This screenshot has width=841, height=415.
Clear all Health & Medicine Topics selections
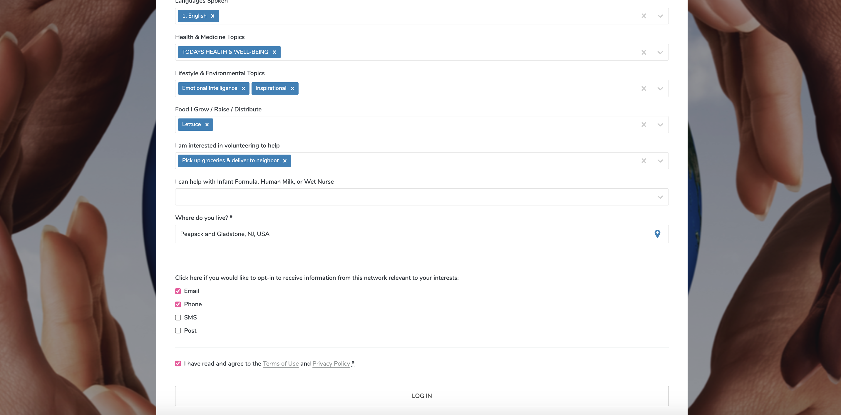tap(644, 52)
